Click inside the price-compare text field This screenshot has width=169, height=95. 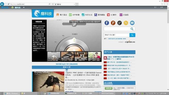[x=117, y=35]
